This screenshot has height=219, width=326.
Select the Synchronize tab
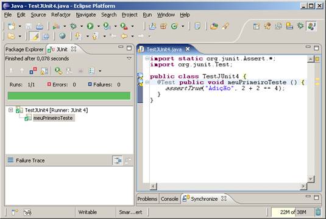click(x=204, y=199)
